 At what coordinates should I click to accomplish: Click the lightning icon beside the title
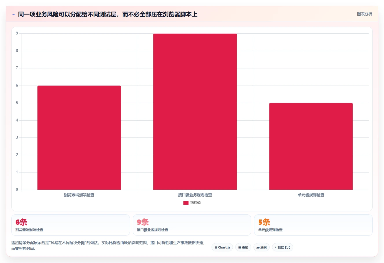[x=14, y=14]
